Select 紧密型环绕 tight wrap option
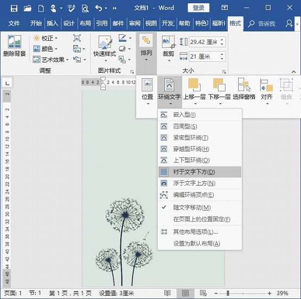This screenshot has width=301, height=299. (x=200, y=138)
